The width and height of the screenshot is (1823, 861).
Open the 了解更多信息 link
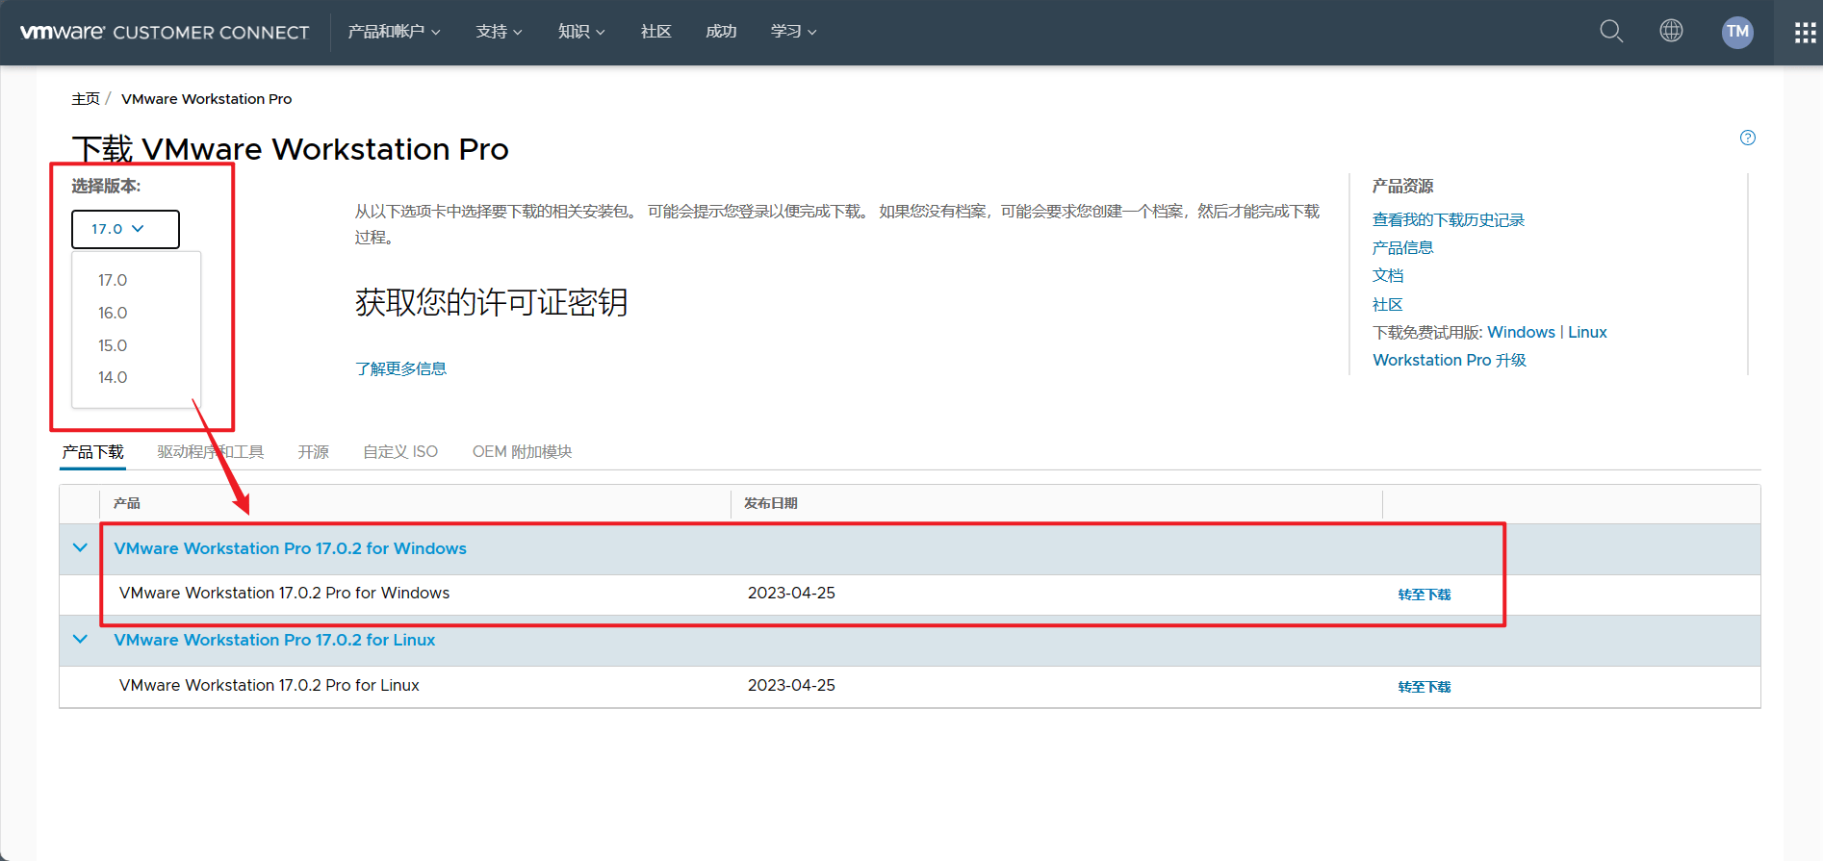point(400,368)
